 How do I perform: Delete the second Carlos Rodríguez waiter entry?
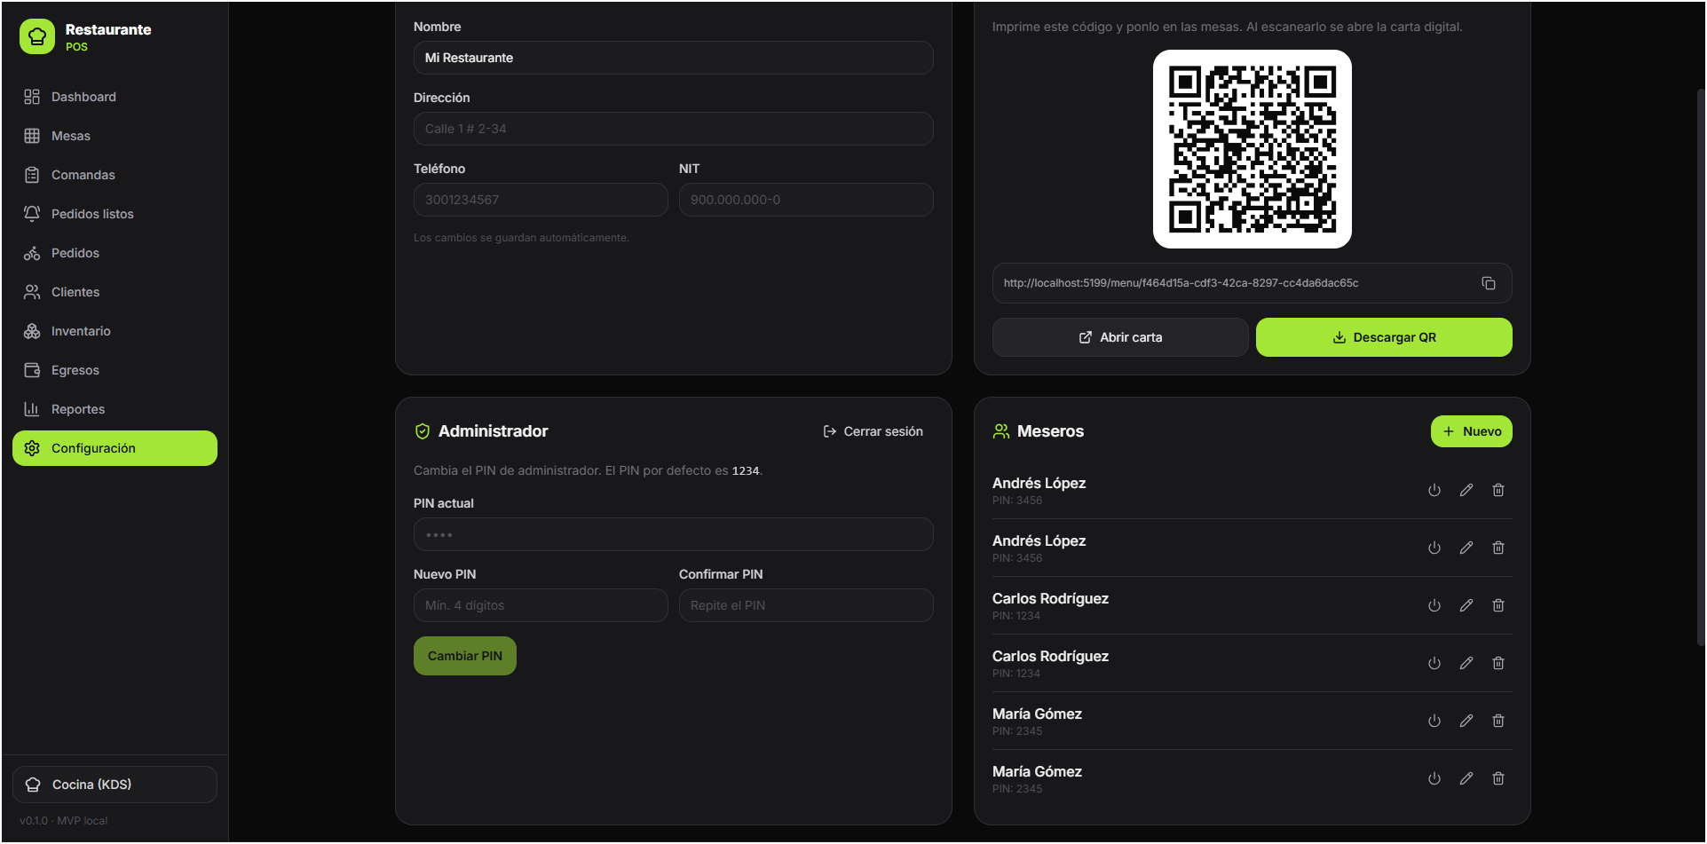[x=1498, y=663]
